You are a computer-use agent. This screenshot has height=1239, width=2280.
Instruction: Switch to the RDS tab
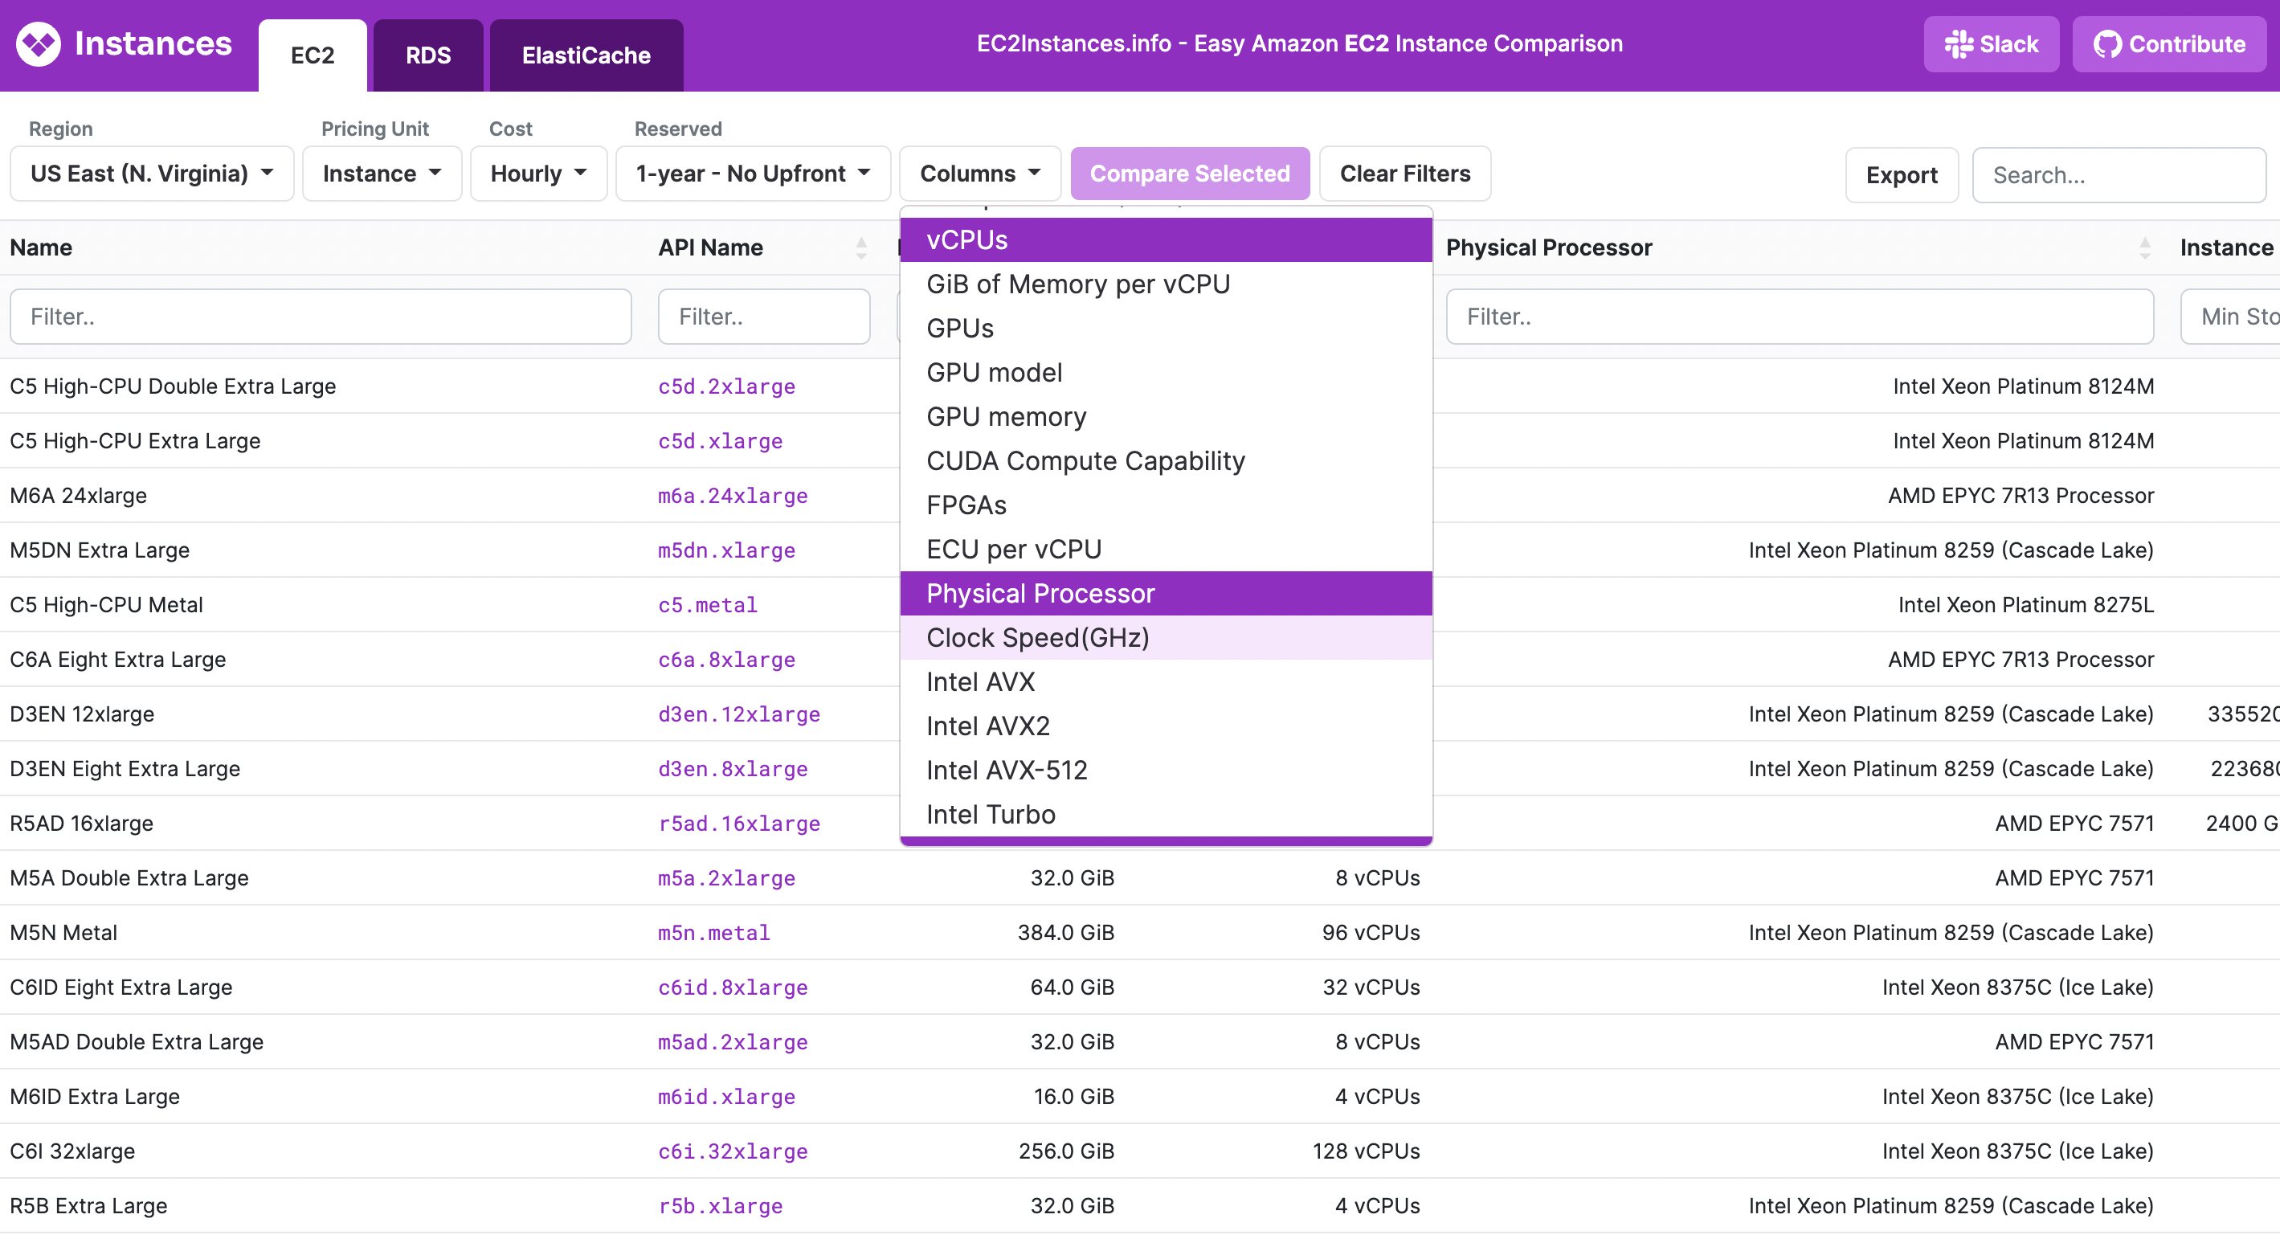[428, 55]
